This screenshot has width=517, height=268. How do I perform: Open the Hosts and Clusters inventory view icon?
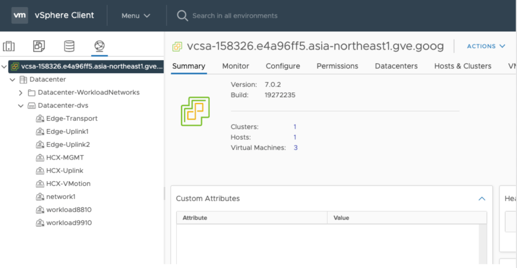[x=9, y=46]
